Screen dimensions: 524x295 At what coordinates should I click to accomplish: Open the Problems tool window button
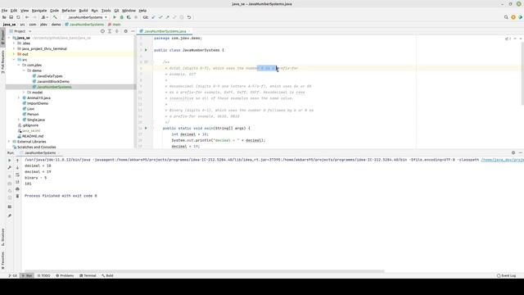65,275
